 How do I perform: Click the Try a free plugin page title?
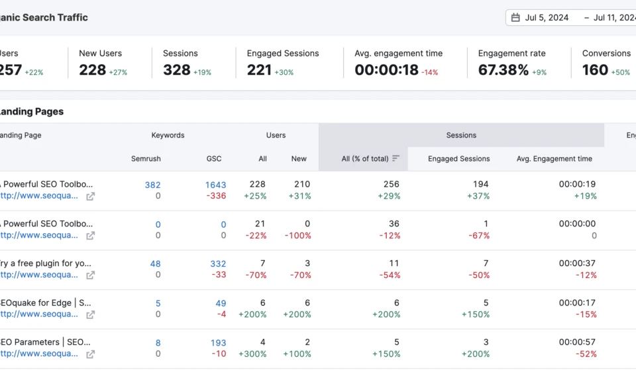(x=46, y=263)
